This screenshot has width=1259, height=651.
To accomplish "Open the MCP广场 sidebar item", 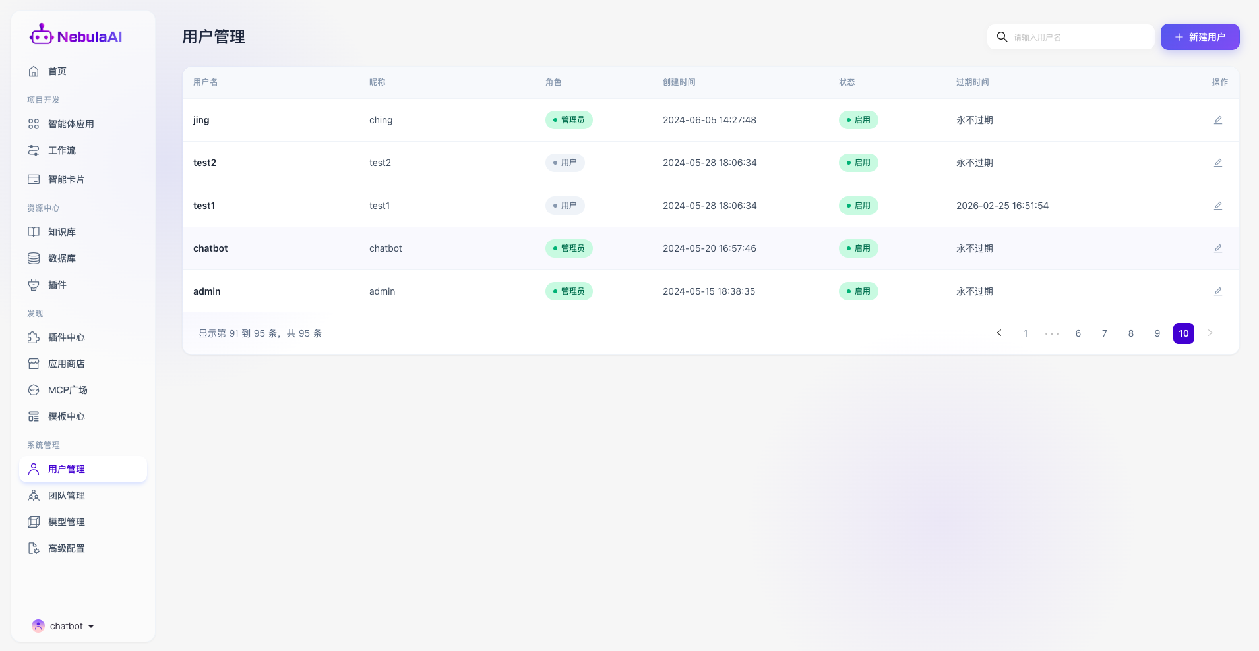I will pos(67,390).
